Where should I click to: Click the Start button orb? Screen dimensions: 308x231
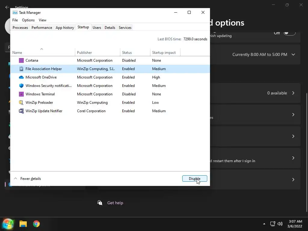pyautogui.click(x=8, y=224)
